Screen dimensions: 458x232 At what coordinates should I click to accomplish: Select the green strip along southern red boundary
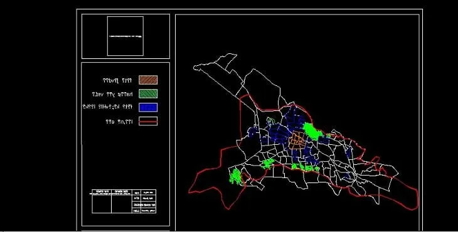[306, 167]
